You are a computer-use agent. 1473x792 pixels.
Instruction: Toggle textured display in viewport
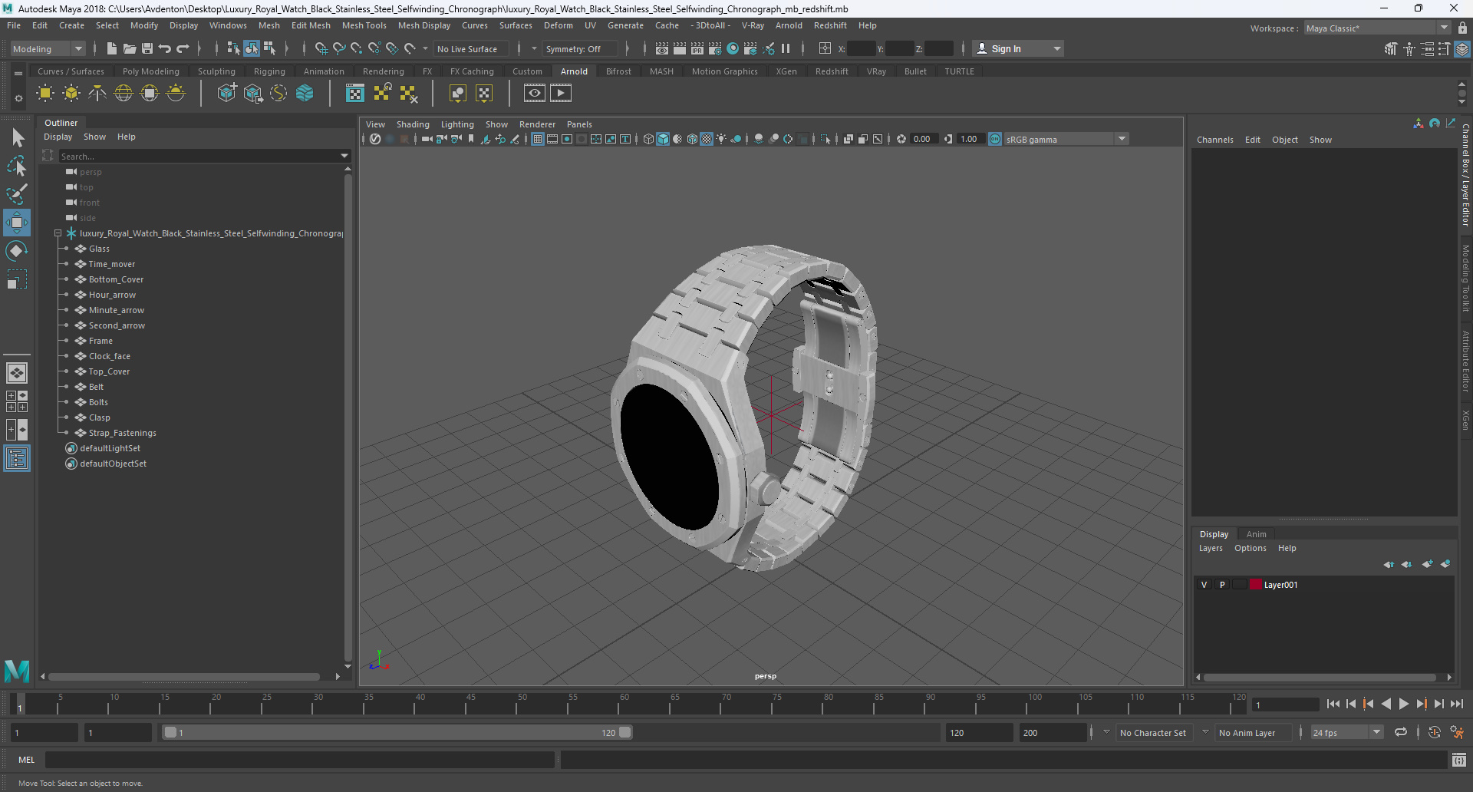[707, 139]
